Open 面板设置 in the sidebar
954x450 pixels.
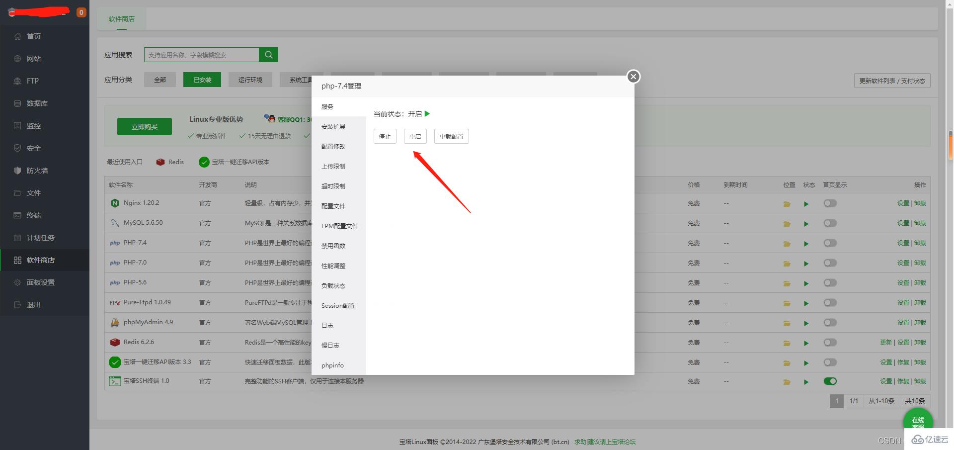click(x=45, y=282)
